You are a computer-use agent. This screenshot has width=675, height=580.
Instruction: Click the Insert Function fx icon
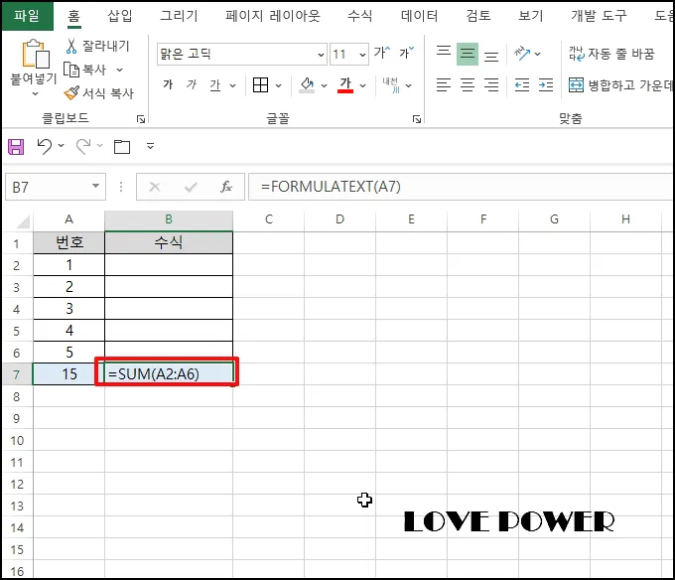coord(226,187)
